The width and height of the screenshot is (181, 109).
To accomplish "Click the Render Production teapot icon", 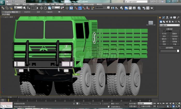I will [152, 8].
